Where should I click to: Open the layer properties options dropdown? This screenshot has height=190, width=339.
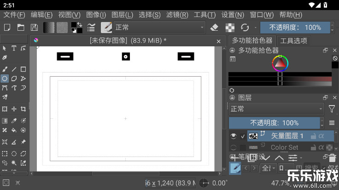point(332,123)
